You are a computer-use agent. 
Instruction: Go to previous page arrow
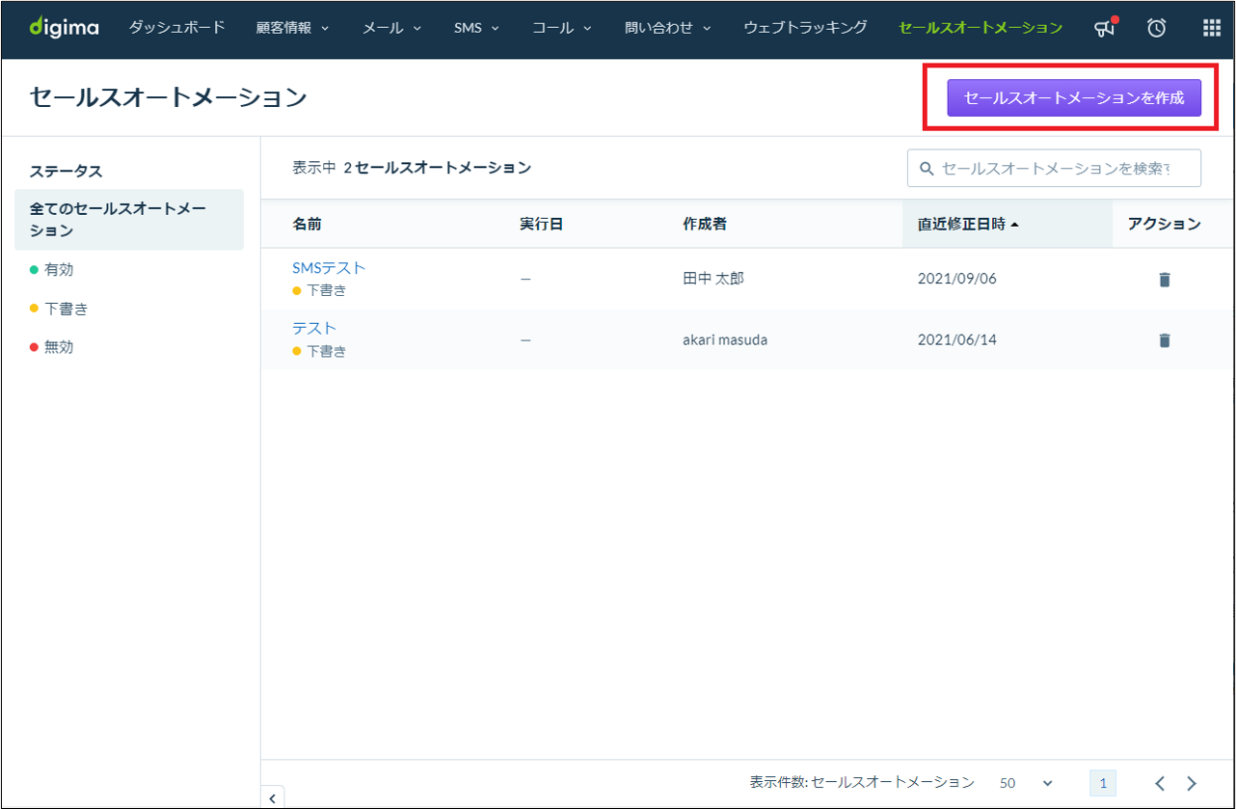click(1160, 783)
